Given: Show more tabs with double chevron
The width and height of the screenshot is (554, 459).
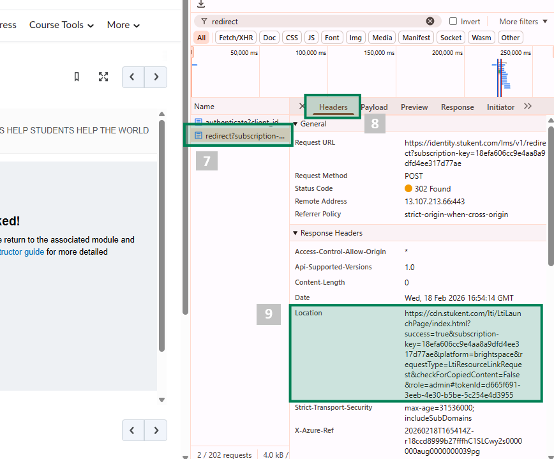Looking at the screenshot, I should pos(527,107).
